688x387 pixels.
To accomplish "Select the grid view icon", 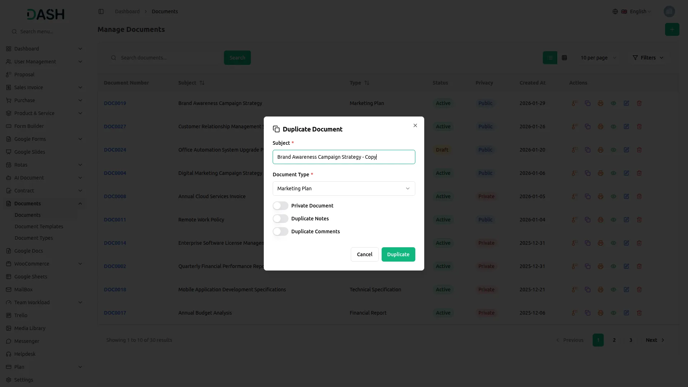I will click(564, 57).
